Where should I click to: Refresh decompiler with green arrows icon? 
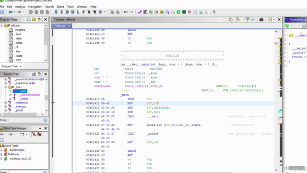pos(287,25)
